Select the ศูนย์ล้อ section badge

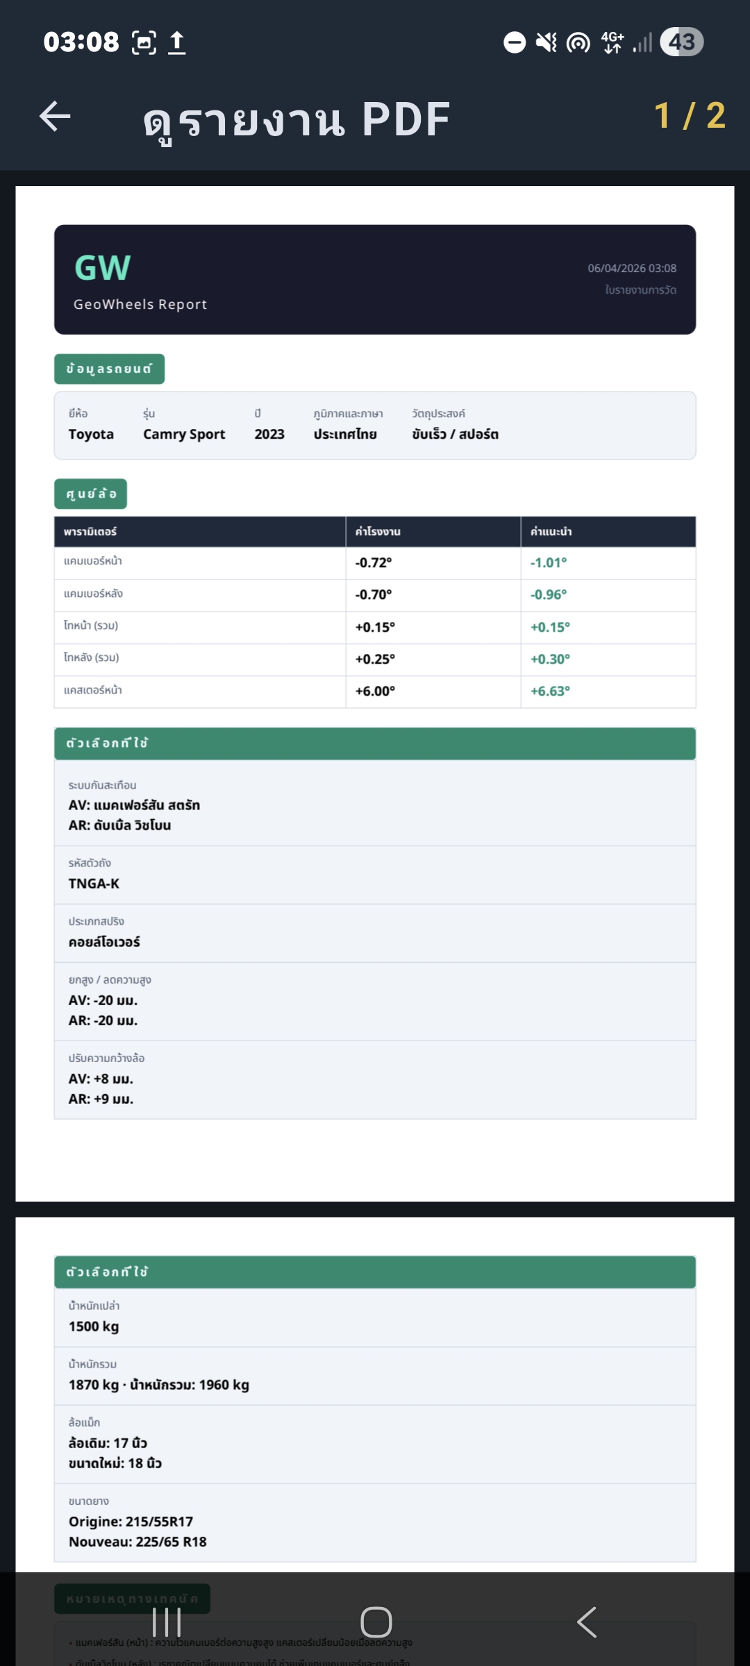(90, 494)
